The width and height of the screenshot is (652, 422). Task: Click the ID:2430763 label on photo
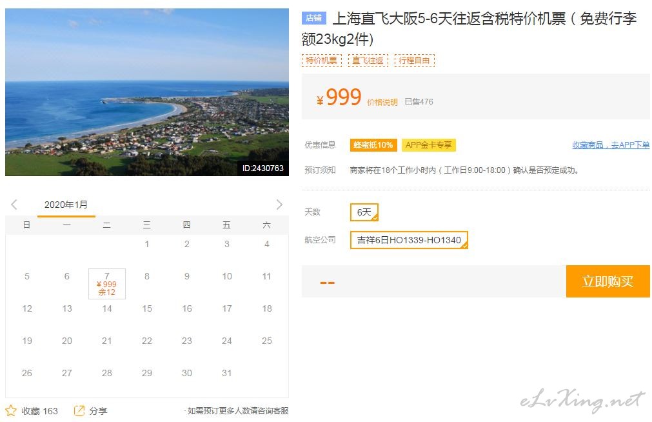pos(262,168)
